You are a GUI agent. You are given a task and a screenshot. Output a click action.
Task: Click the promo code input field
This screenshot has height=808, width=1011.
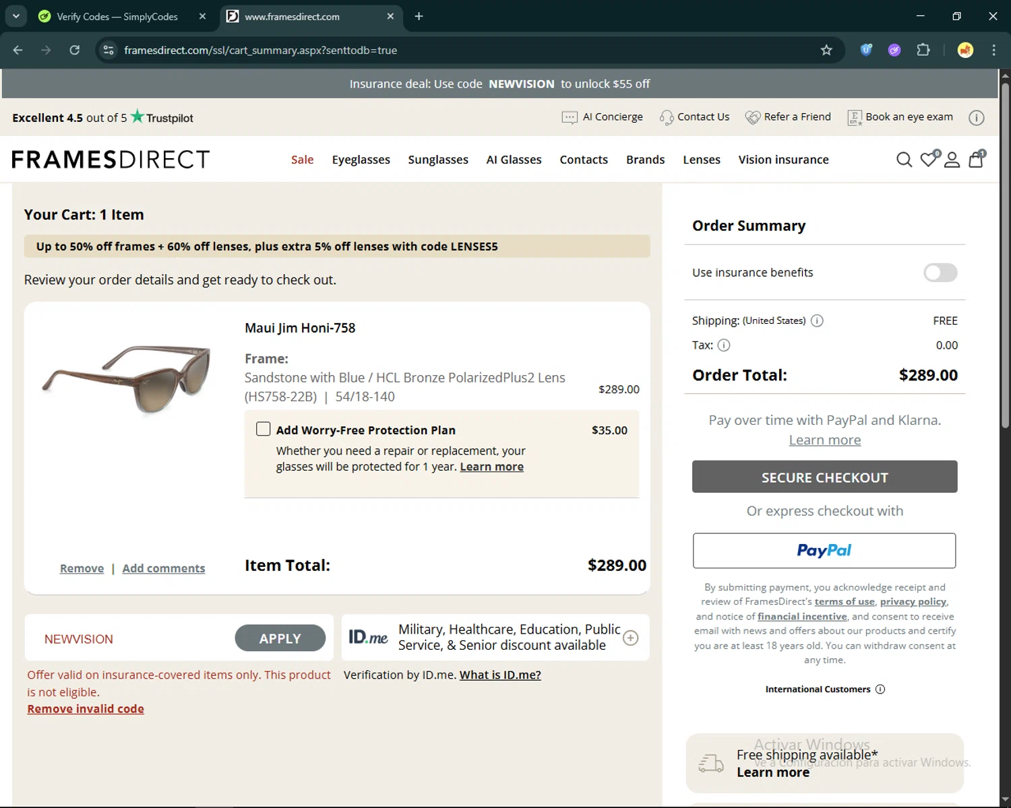point(135,639)
